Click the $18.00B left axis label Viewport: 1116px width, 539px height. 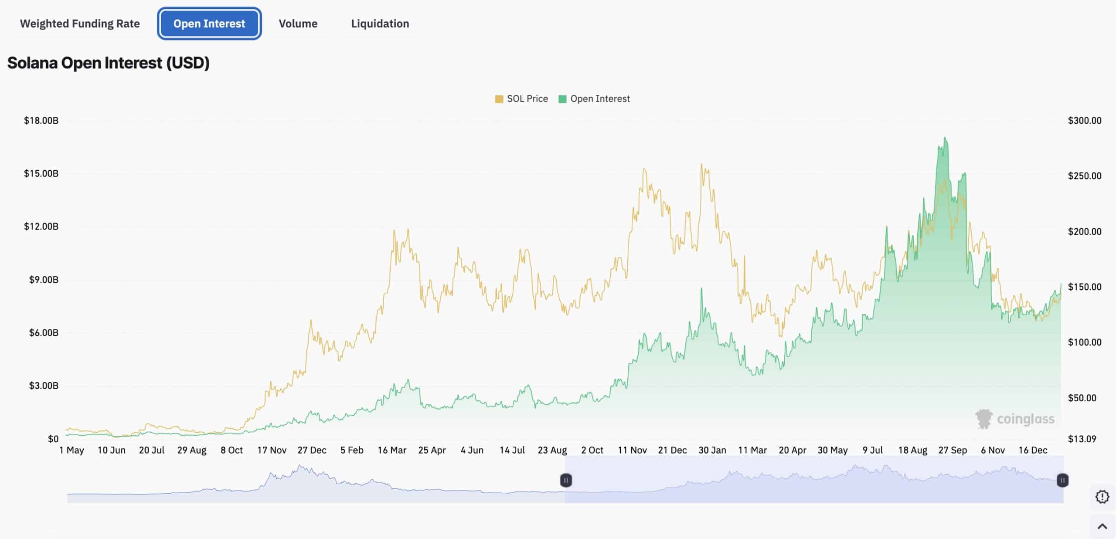coord(41,121)
